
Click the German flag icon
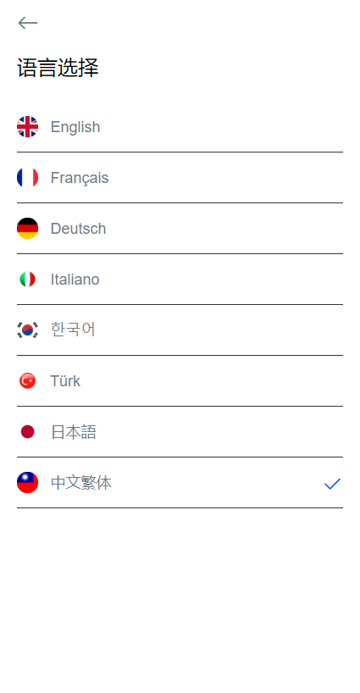tap(27, 229)
